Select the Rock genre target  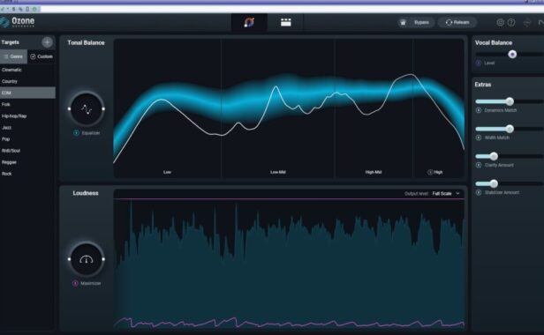(x=27, y=174)
